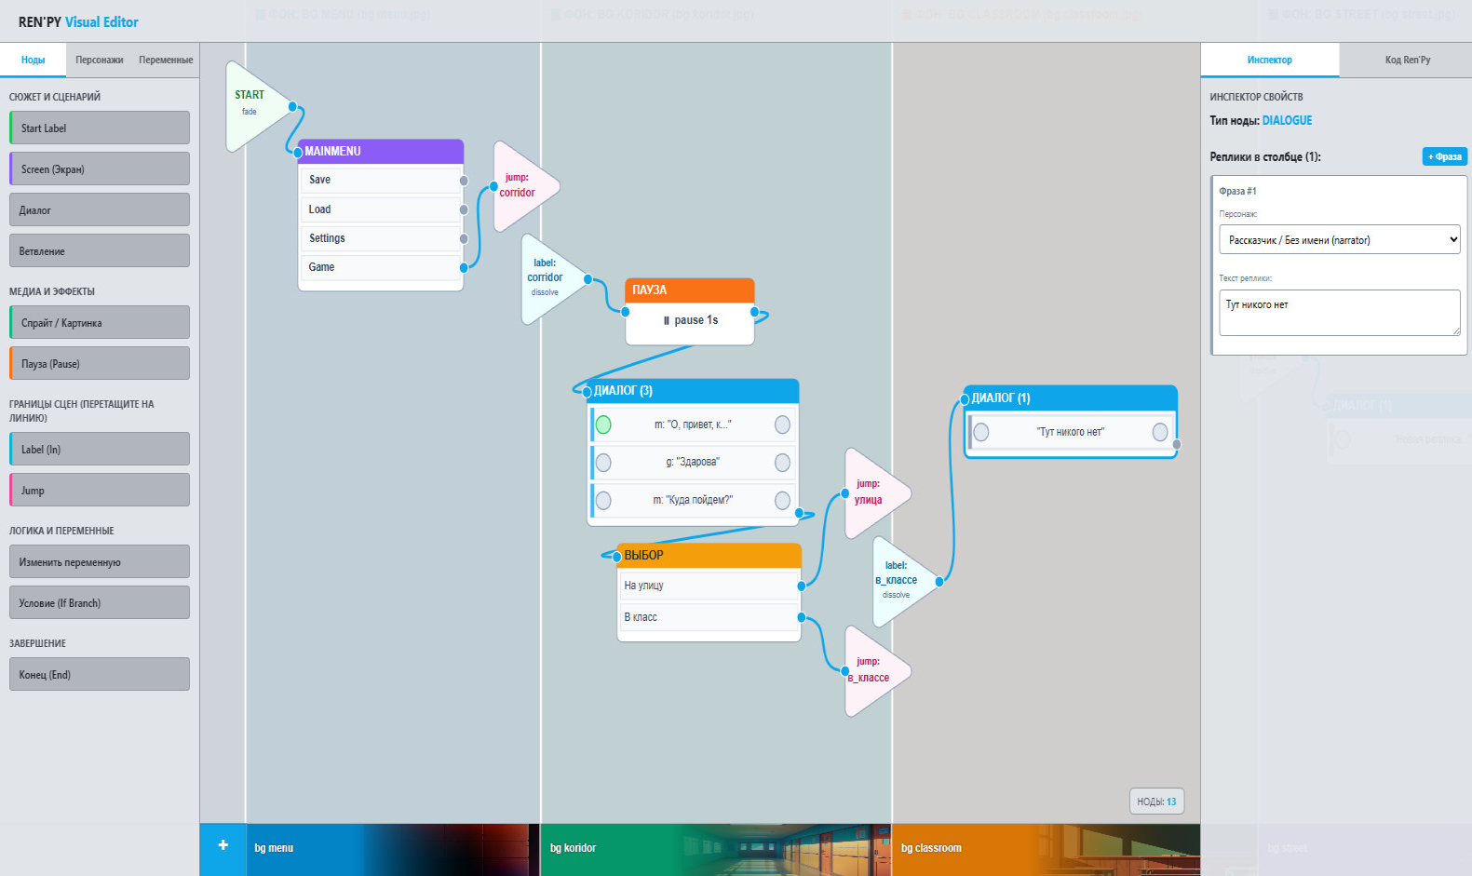
Task: Choose the Screen (Экран) node button
Action: pyautogui.click(x=100, y=168)
